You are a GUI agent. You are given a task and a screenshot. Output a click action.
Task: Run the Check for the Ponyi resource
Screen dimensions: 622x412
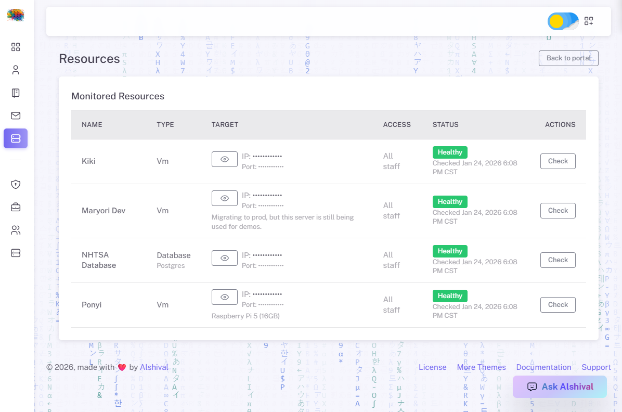(x=558, y=305)
